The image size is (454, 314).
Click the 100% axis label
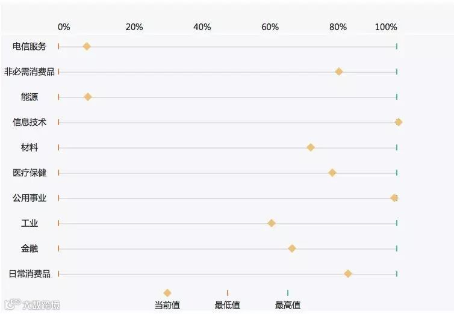386,27
